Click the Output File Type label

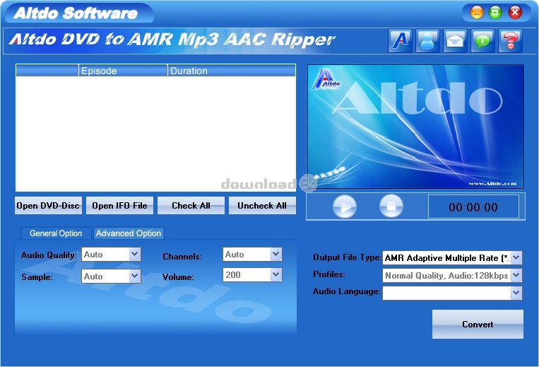click(347, 257)
